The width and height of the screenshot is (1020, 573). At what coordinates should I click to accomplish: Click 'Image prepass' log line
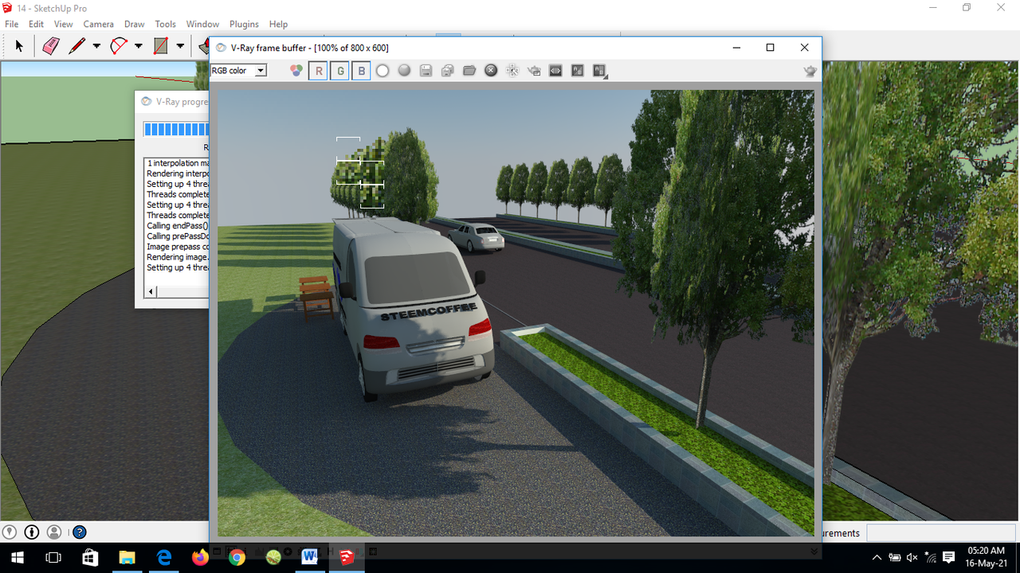pyautogui.click(x=178, y=247)
